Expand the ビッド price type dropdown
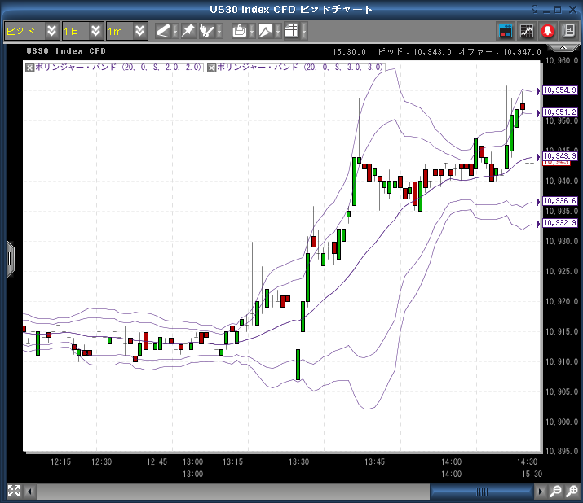The width and height of the screenshot is (583, 503). [x=52, y=31]
